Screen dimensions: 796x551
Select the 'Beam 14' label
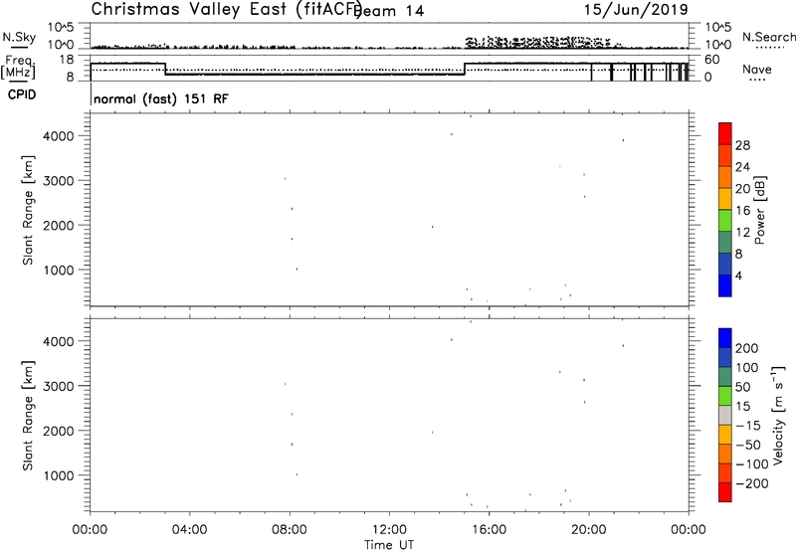click(389, 11)
